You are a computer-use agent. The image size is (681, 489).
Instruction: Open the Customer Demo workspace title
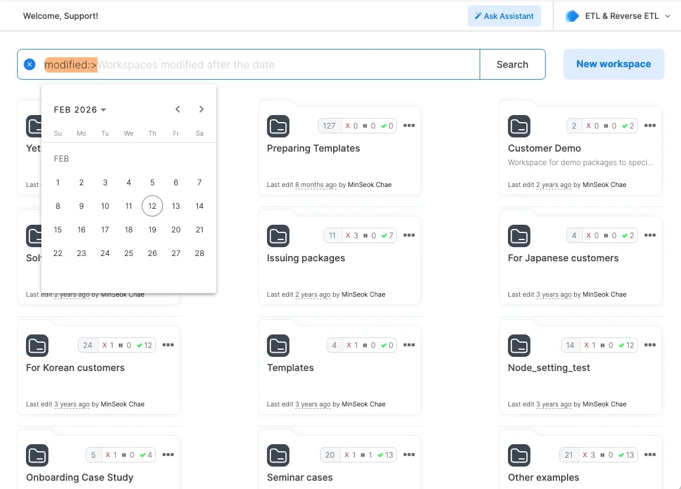[544, 149]
